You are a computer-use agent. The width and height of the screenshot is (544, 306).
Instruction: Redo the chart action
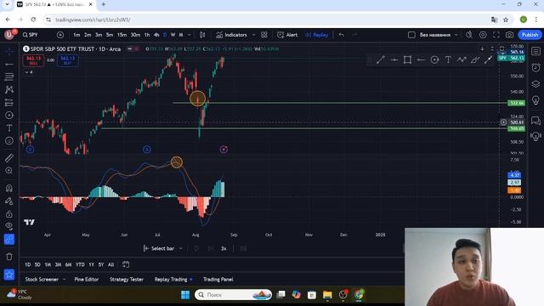coord(354,35)
